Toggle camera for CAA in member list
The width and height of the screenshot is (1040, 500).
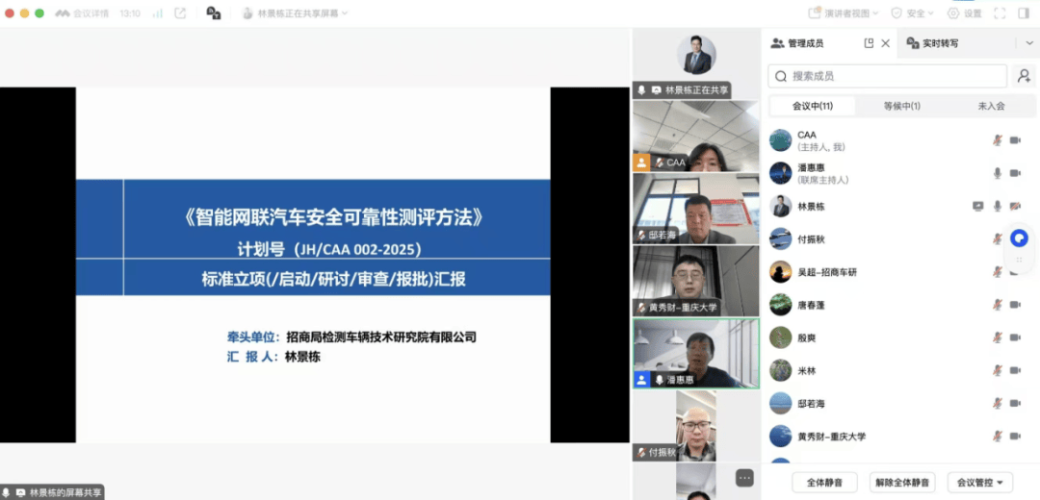pyautogui.click(x=1015, y=140)
